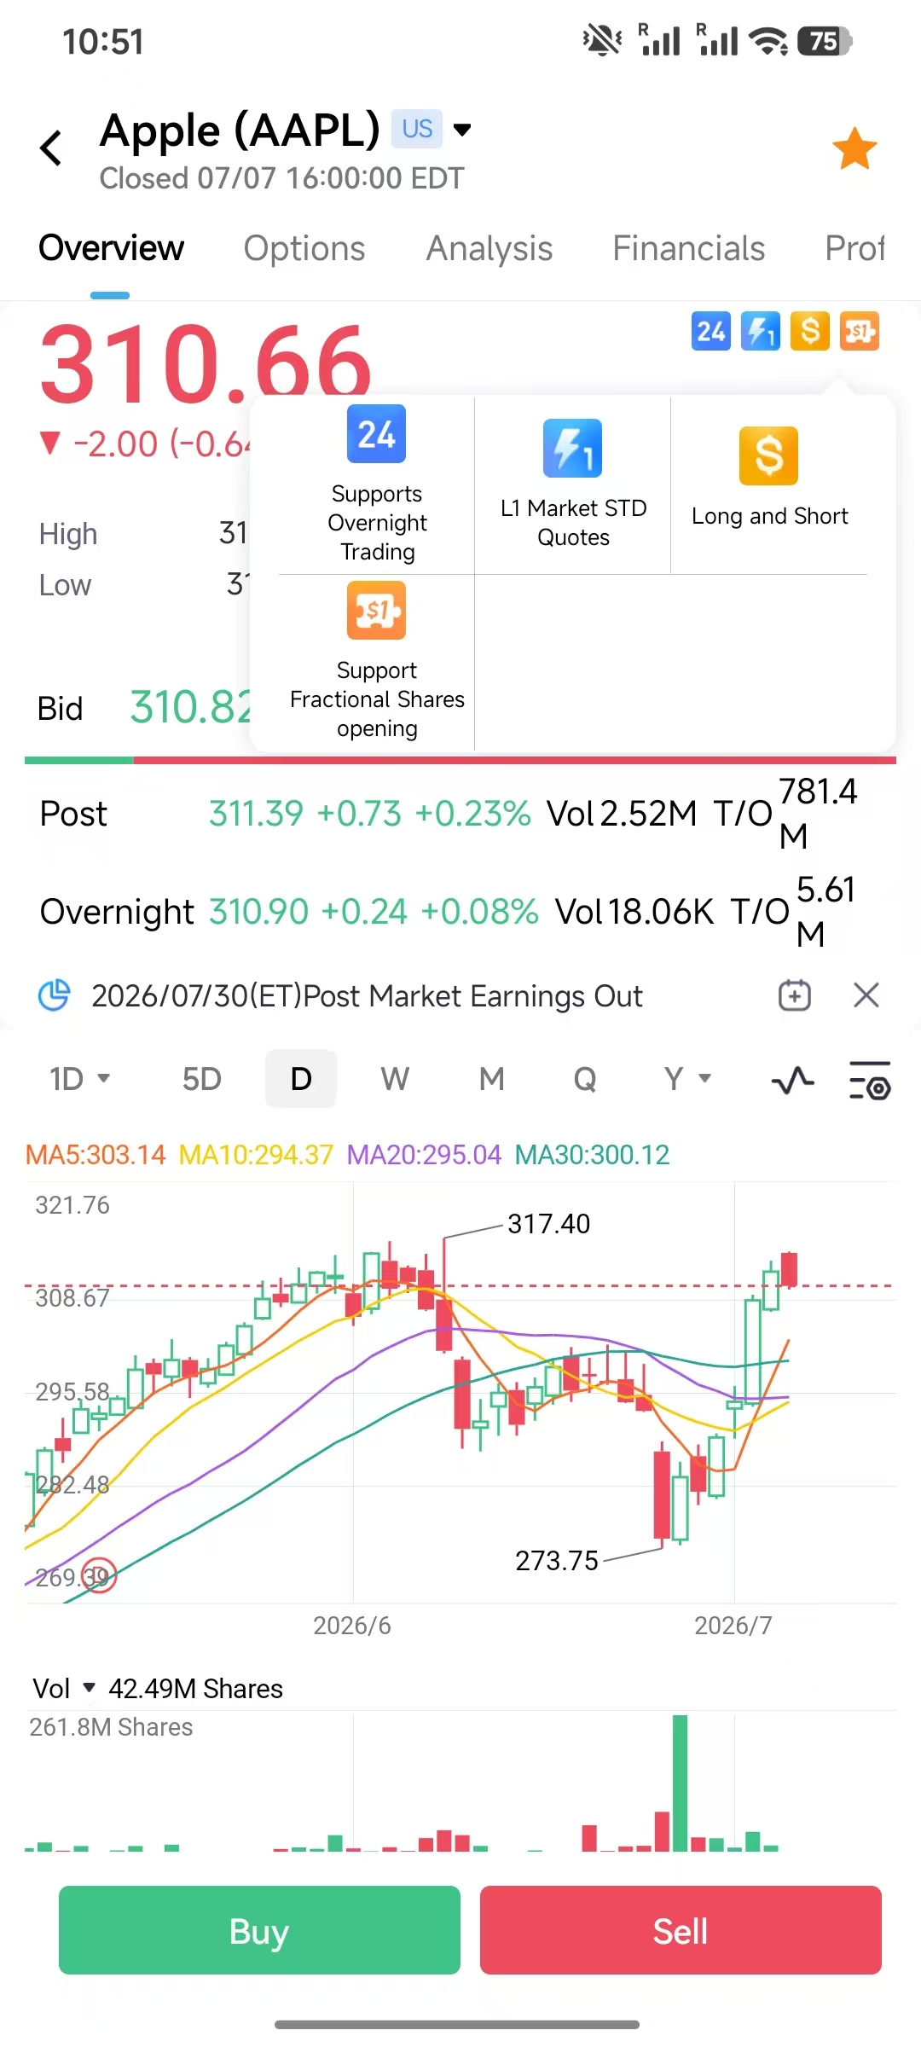Select Support Fractional Shares opening in popup
The height and width of the screenshot is (2047, 921).
click(x=377, y=662)
